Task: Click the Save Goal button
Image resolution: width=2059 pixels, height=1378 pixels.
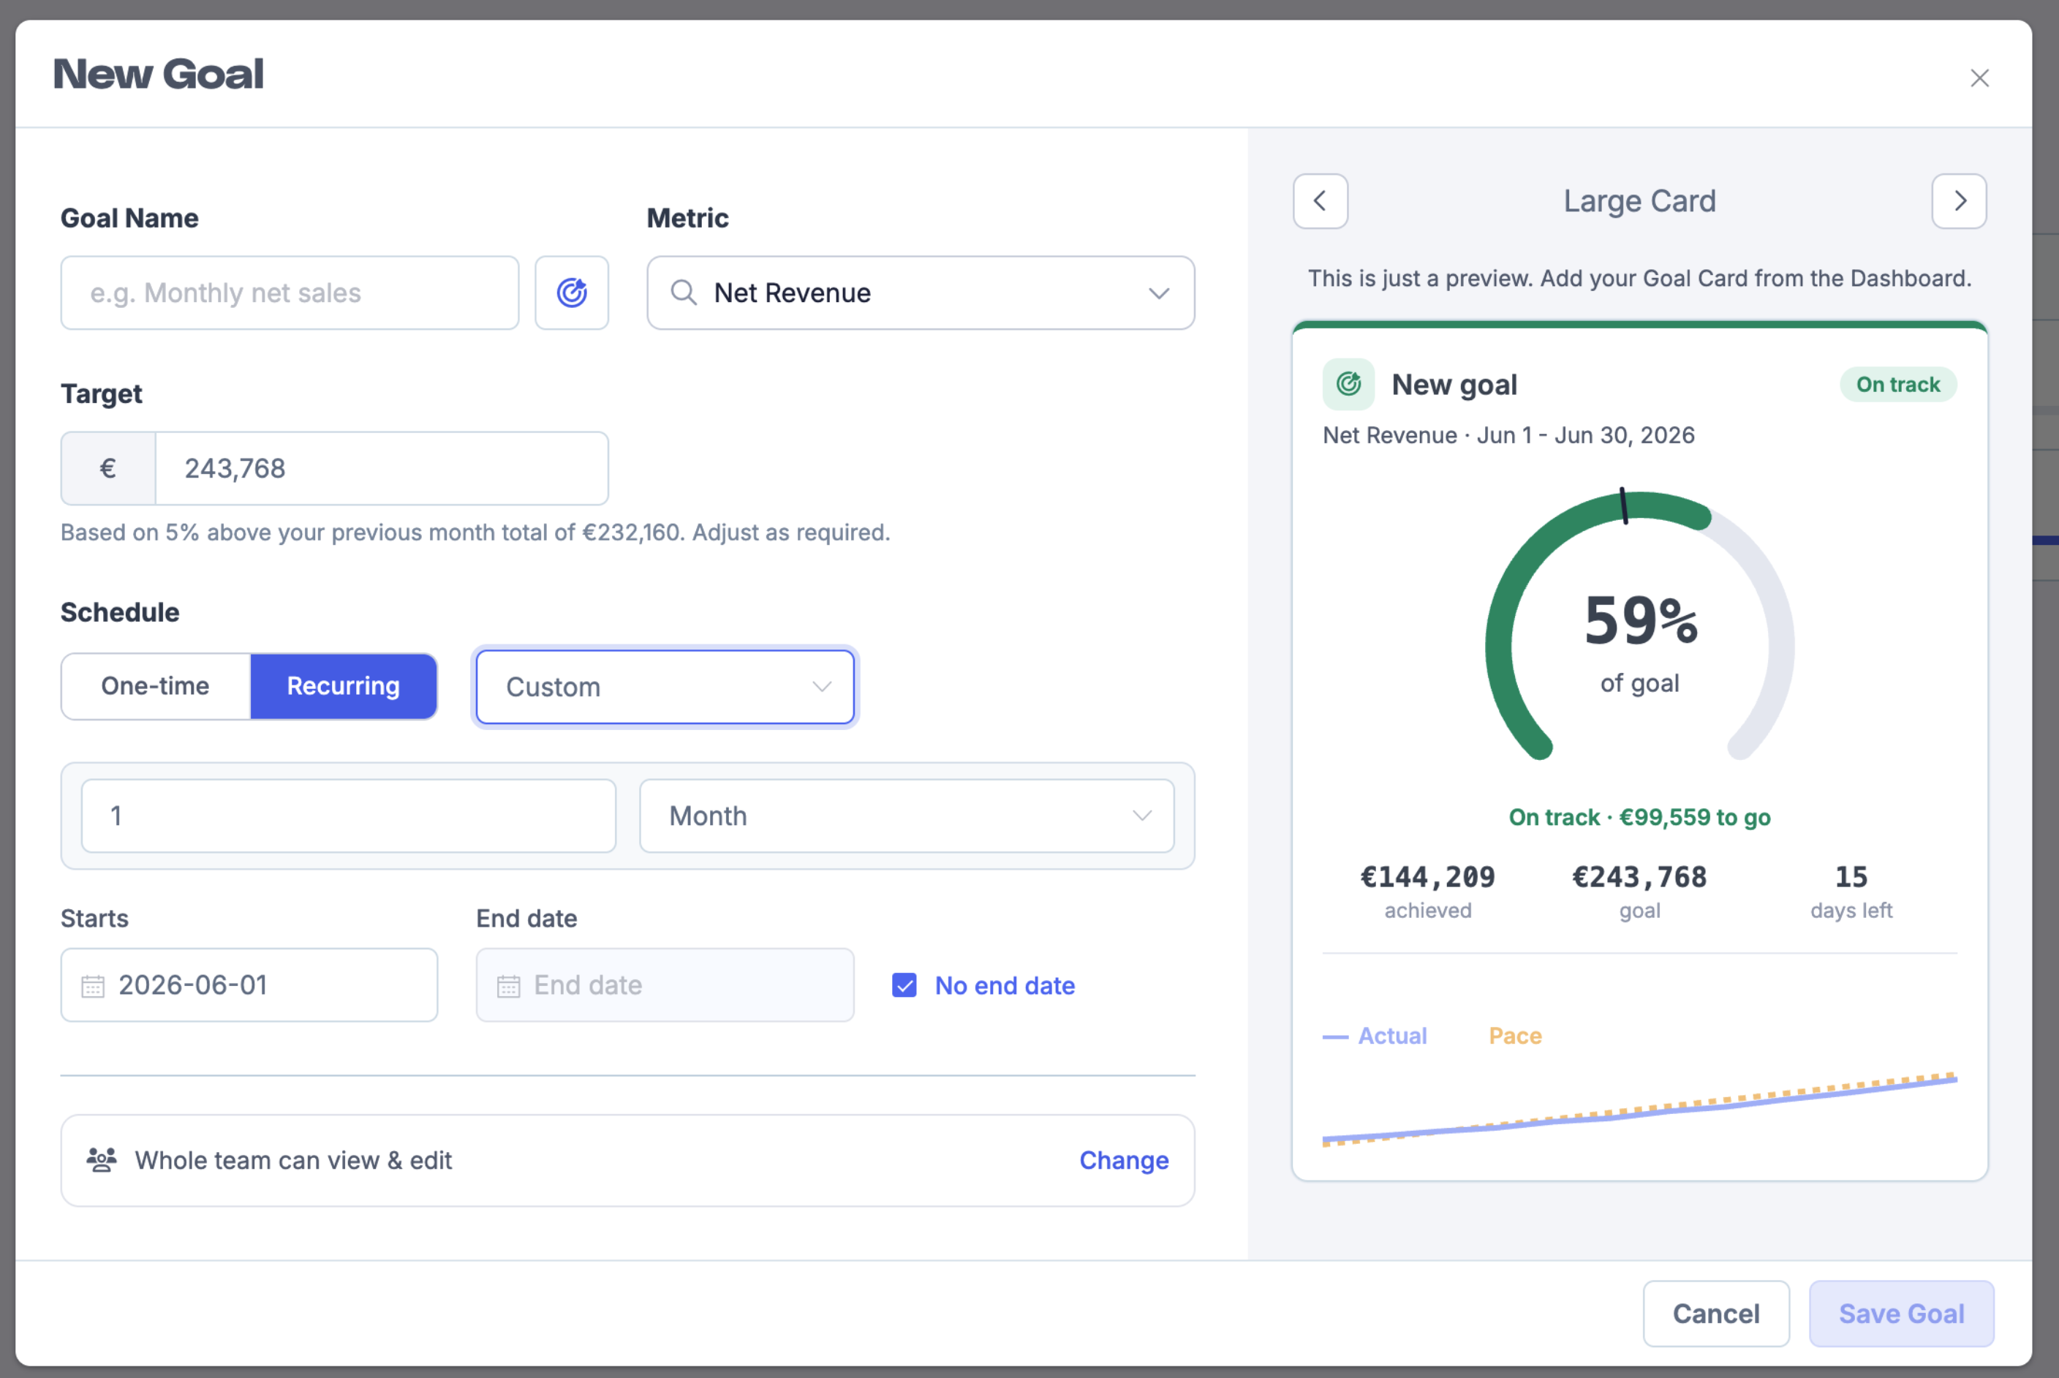Action: click(x=1901, y=1313)
